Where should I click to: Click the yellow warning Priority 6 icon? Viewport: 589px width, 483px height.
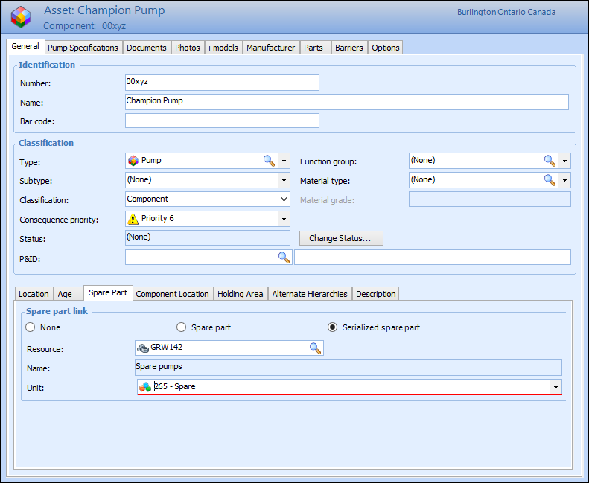pyautogui.click(x=133, y=219)
